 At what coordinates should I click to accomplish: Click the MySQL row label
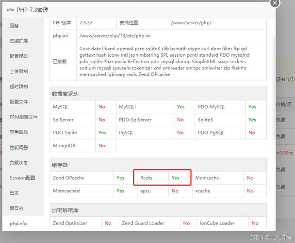pyautogui.click(x=61, y=107)
